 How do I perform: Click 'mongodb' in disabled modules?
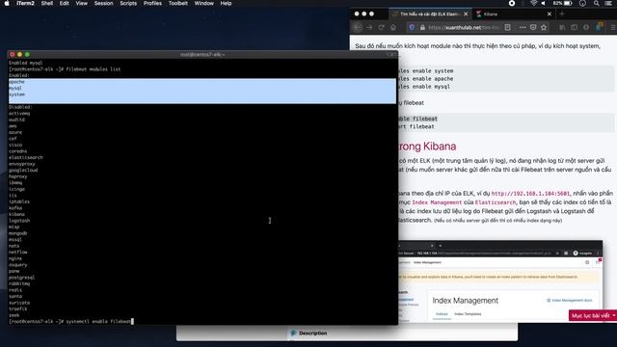tap(17, 233)
